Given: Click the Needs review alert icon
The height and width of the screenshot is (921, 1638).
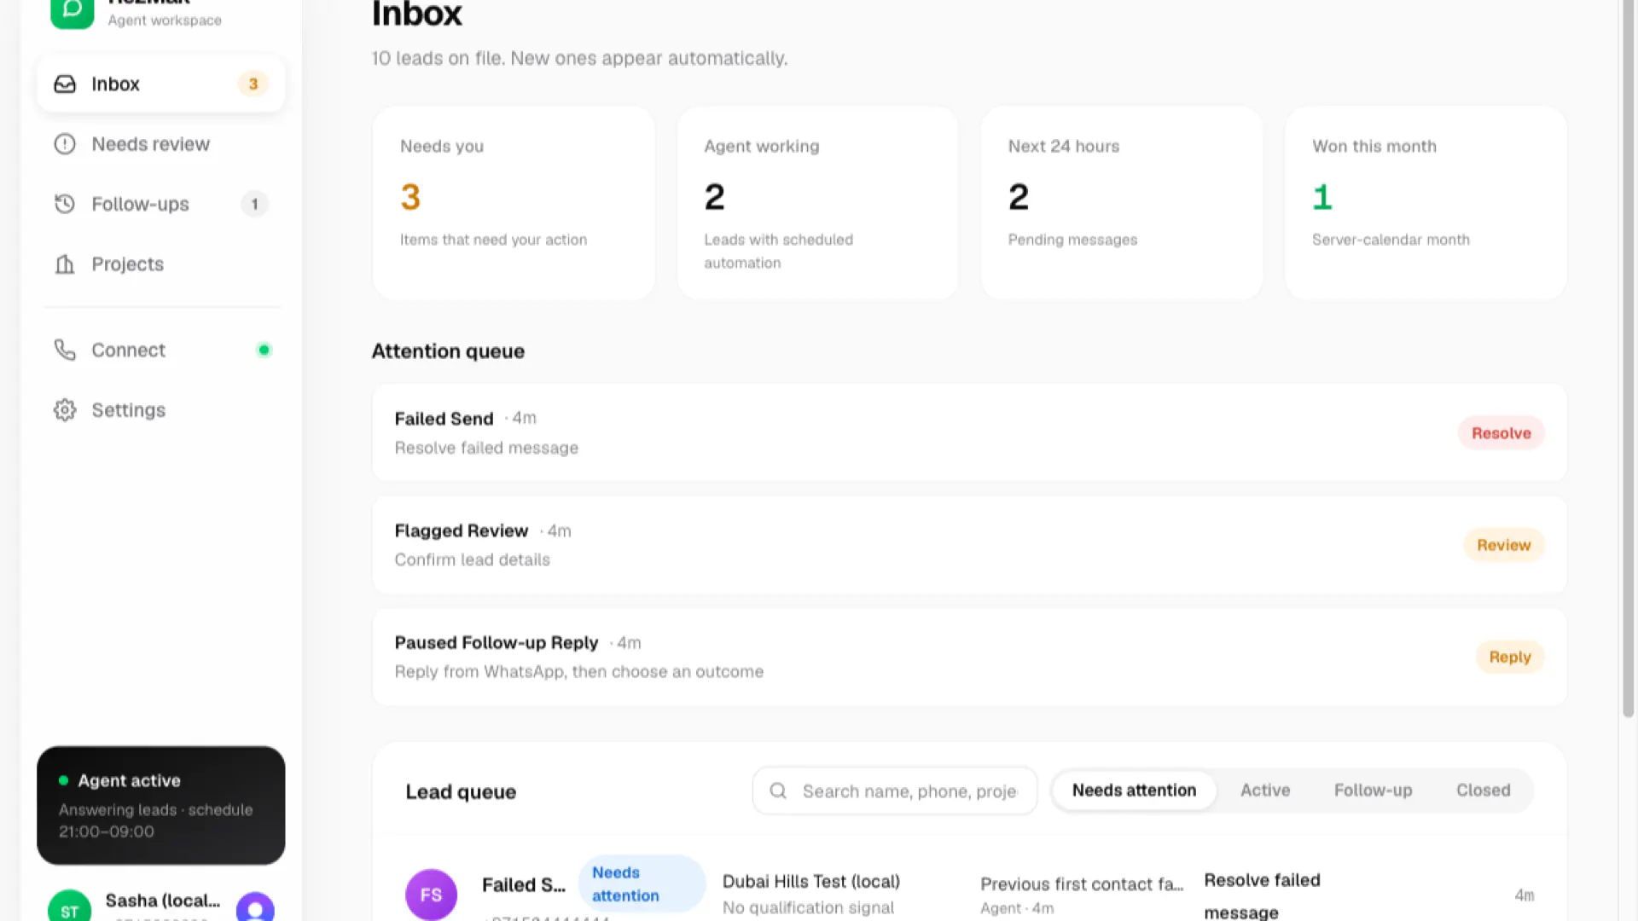Looking at the screenshot, I should point(65,144).
